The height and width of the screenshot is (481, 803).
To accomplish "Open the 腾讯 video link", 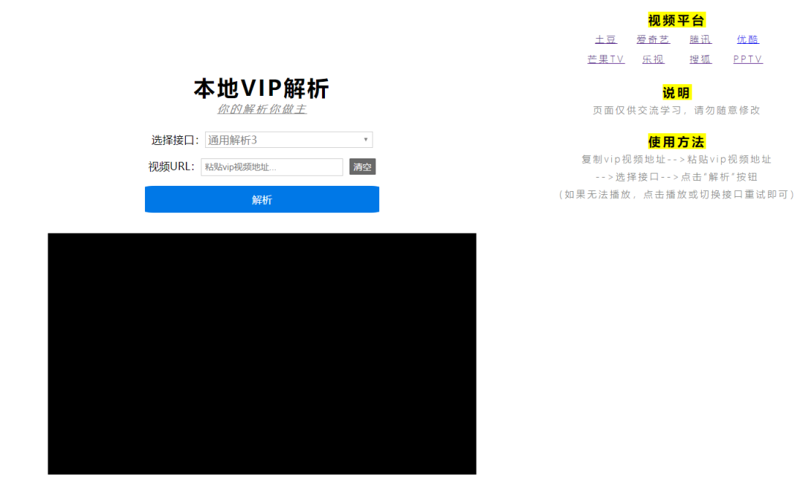I will tap(700, 39).
